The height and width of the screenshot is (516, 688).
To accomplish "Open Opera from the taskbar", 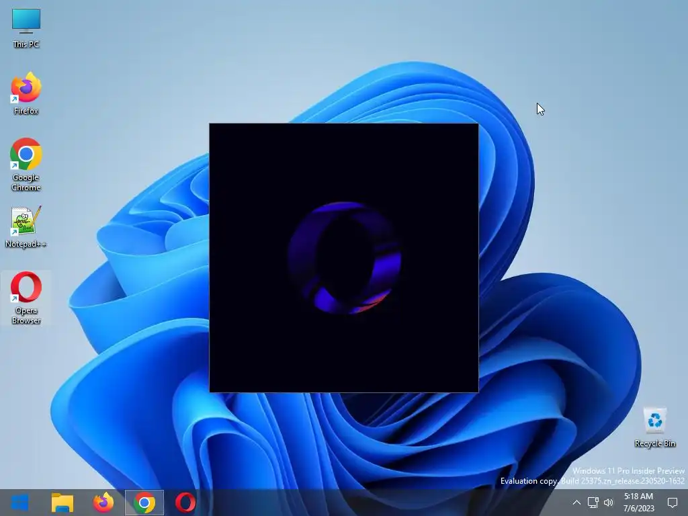I will click(185, 503).
